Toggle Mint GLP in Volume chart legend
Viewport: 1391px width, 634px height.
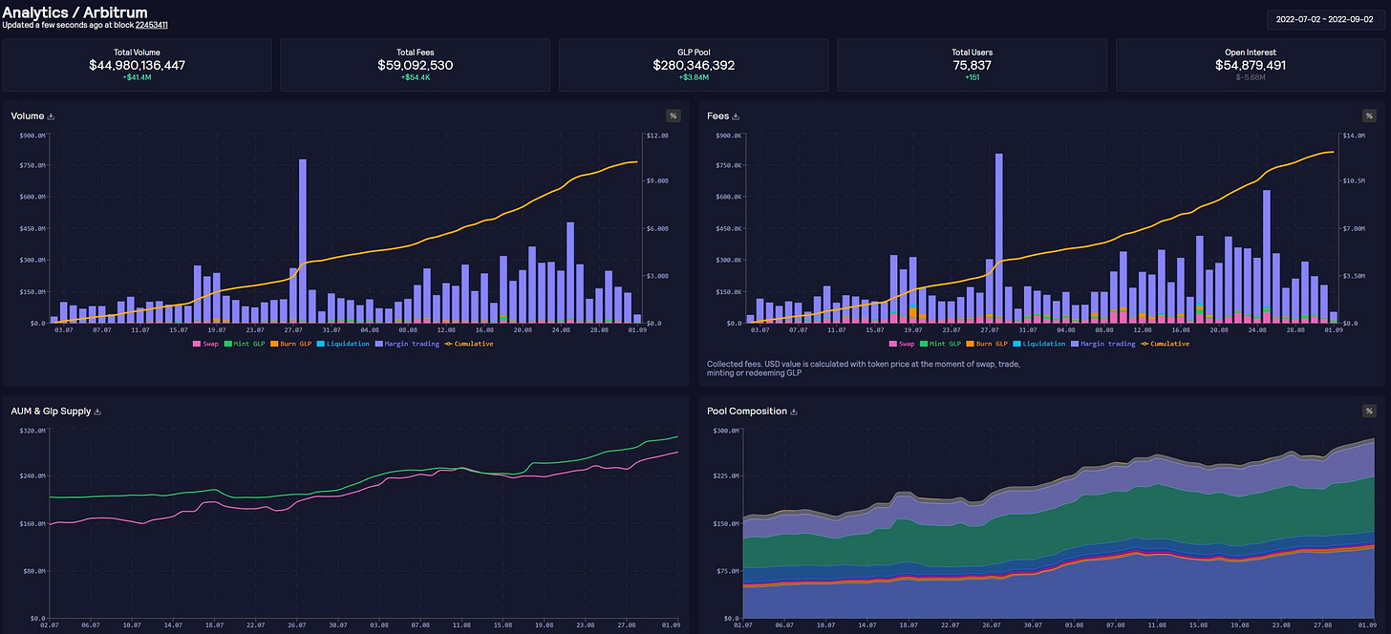[245, 344]
